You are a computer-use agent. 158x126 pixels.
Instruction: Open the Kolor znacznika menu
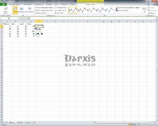pos(122,10)
